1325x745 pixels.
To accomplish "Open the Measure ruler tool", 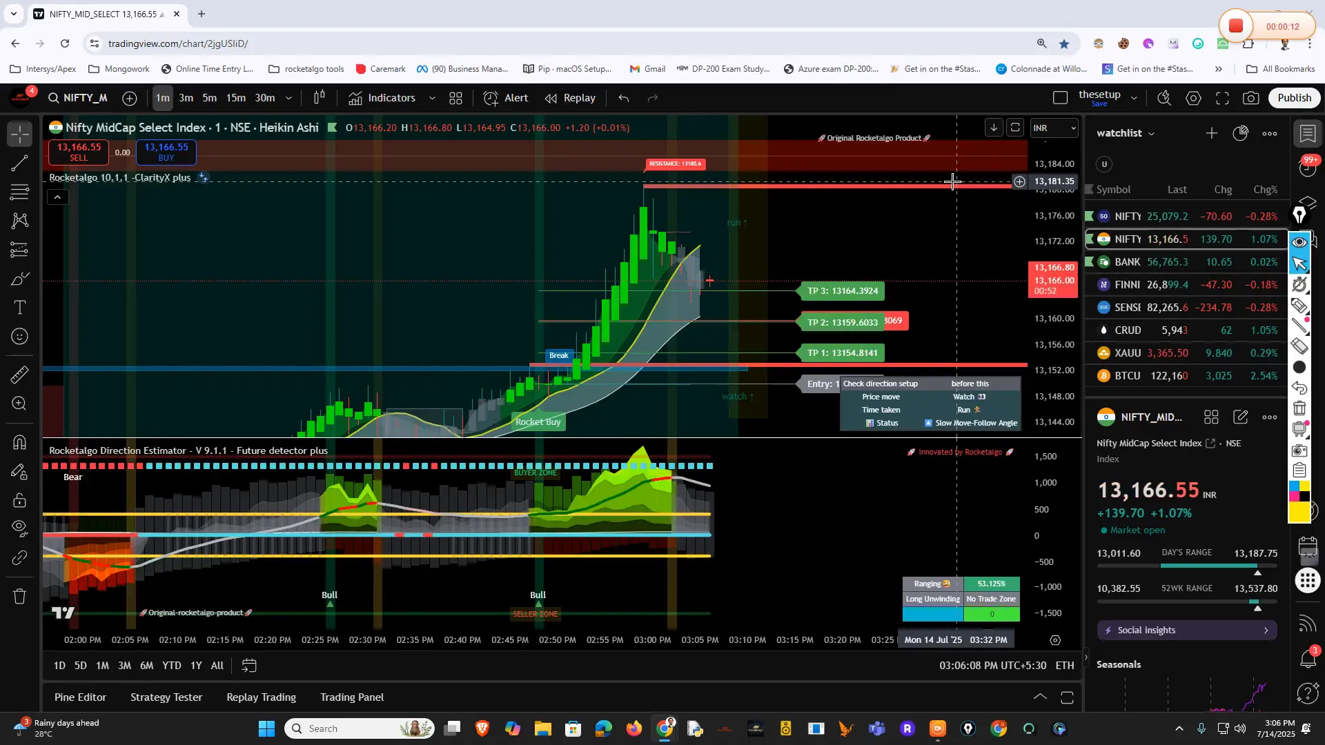I will 20,375.
